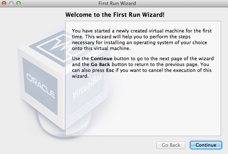Close the First Run Wizard window
The width and height of the screenshot is (228, 154).
pos(4,3)
